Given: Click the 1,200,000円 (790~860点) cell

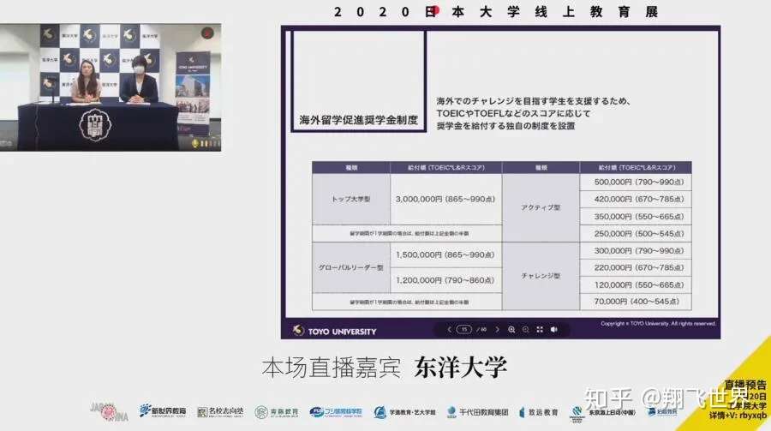Looking at the screenshot, I should pos(446,280).
